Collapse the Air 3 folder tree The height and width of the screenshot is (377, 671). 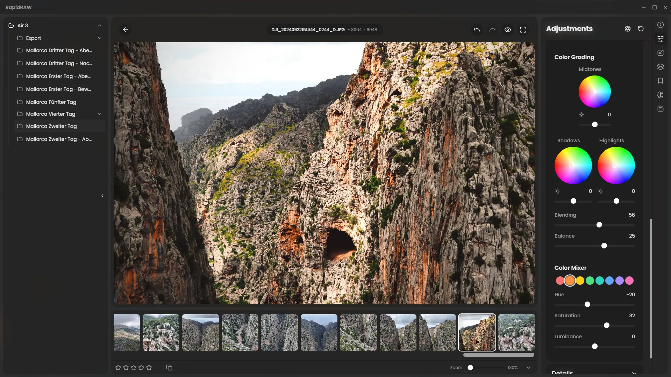coord(100,26)
